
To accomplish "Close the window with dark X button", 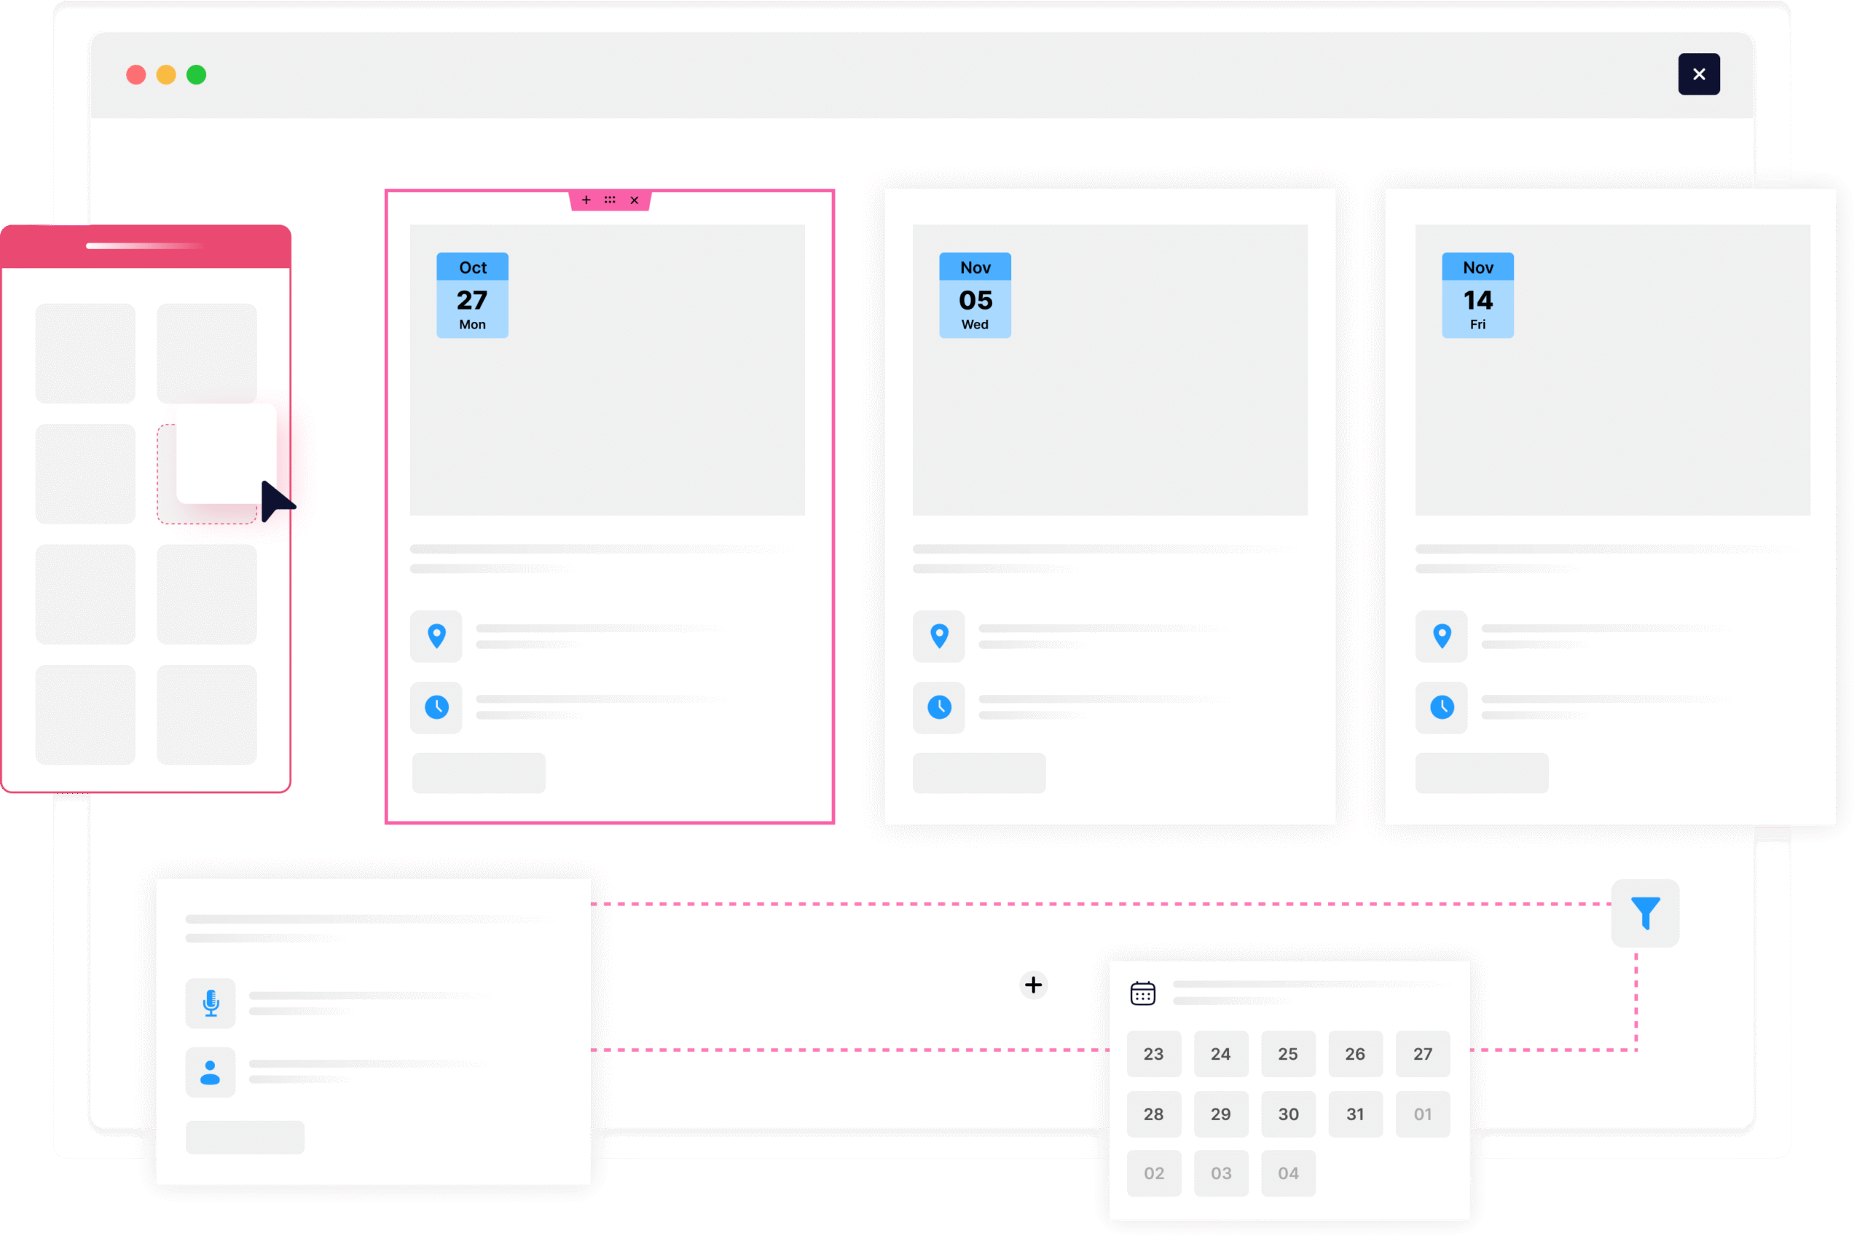I will click(1698, 74).
